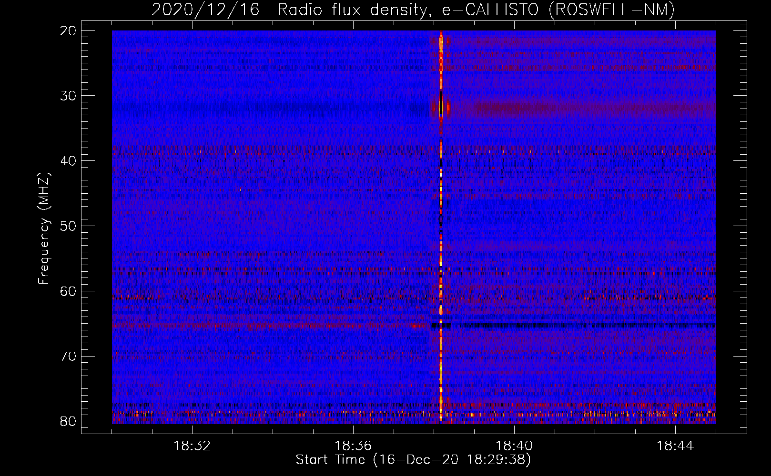Click the 18:40 time tick label

(514, 446)
